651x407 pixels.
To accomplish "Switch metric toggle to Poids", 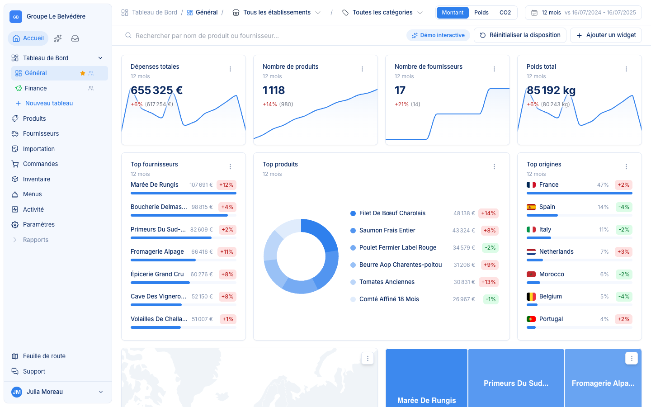I will tap(481, 13).
